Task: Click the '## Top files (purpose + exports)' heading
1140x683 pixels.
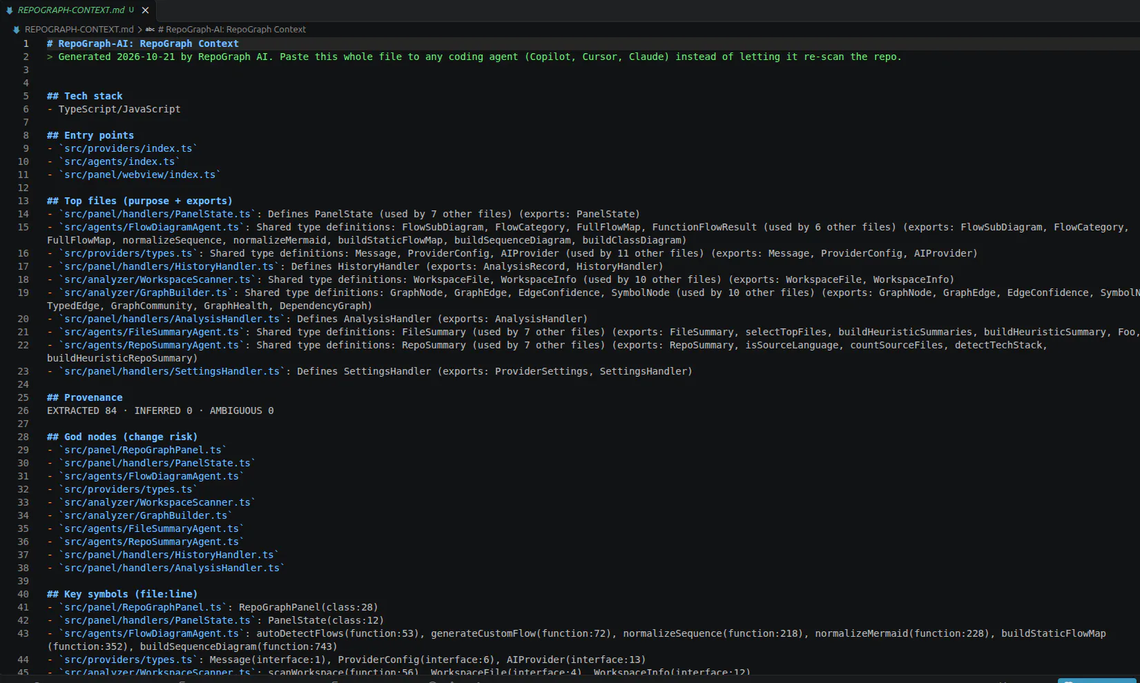Action: (x=139, y=201)
